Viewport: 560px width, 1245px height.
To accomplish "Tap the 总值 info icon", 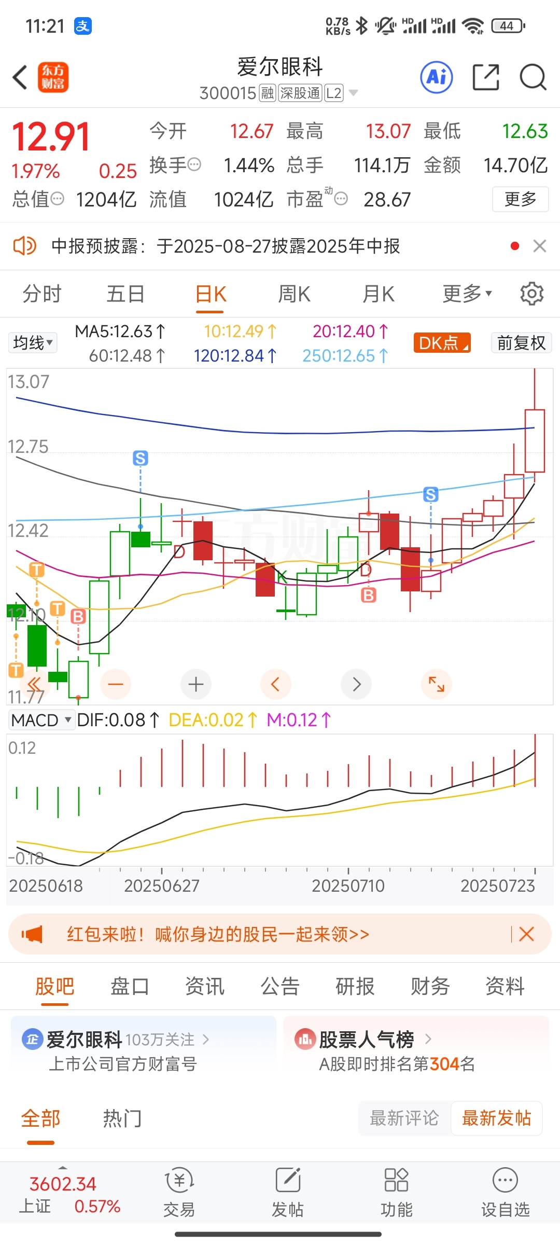I will (x=58, y=198).
